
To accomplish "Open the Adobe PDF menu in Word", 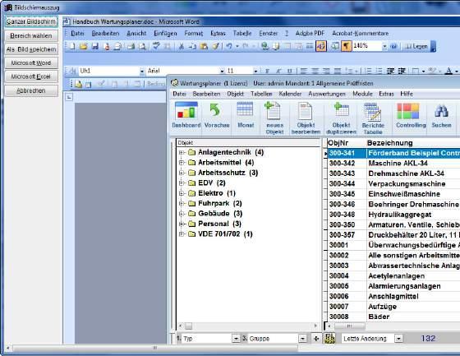I will coord(310,34).
